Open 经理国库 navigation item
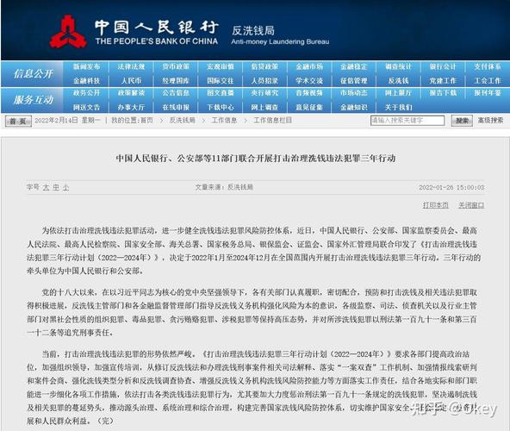Viewport: 510px width, 431px height. (176, 80)
